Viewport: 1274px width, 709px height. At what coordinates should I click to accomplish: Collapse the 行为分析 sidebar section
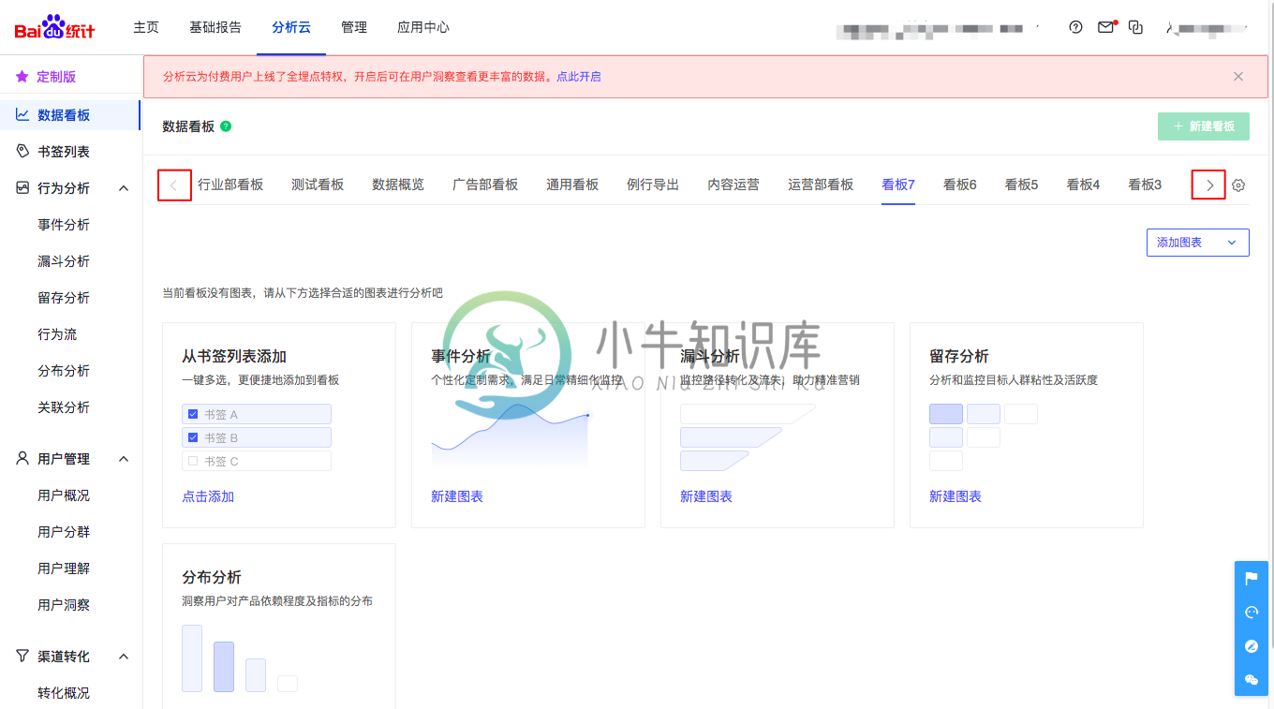click(124, 188)
